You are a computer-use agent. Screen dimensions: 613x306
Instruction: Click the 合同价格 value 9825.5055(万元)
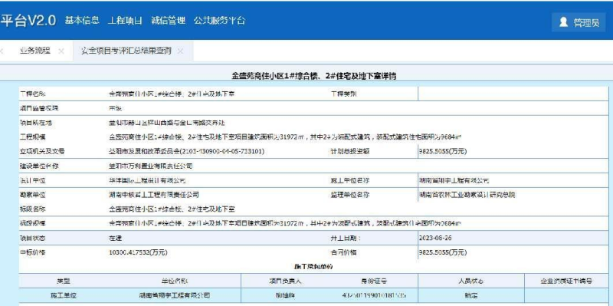tap(443, 252)
